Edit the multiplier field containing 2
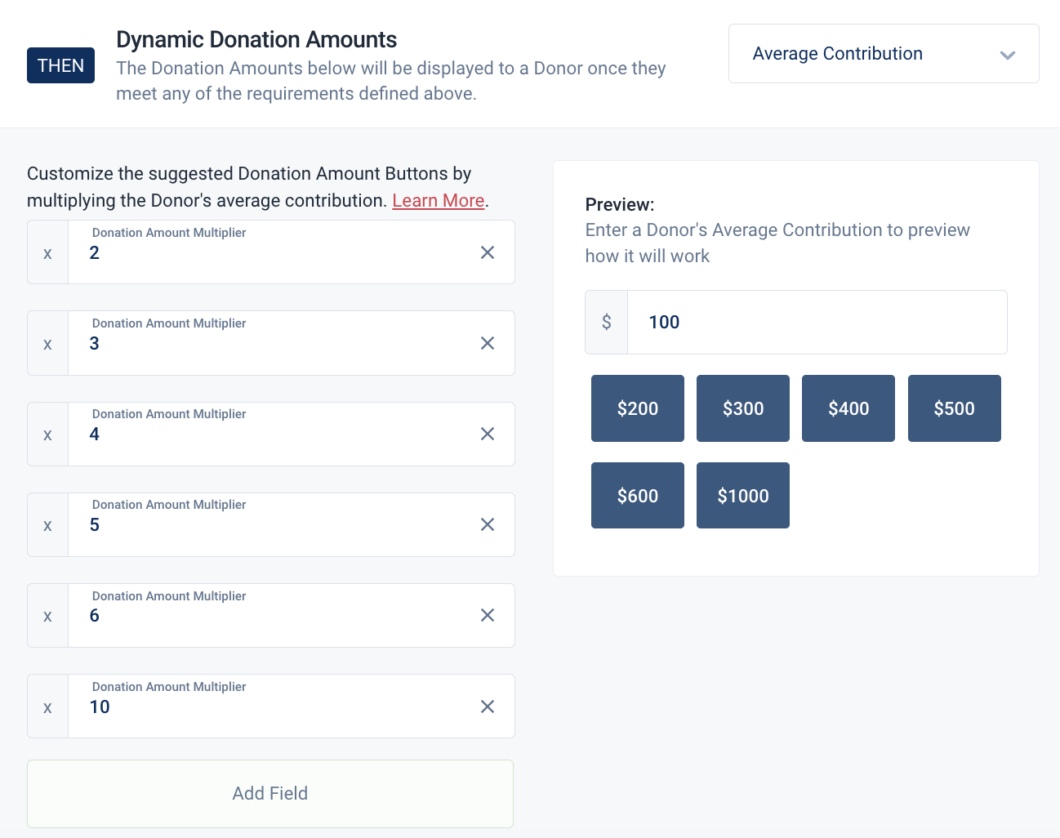The width and height of the screenshot is (1060, 838). pyautogui.click(x=274, y=252)
